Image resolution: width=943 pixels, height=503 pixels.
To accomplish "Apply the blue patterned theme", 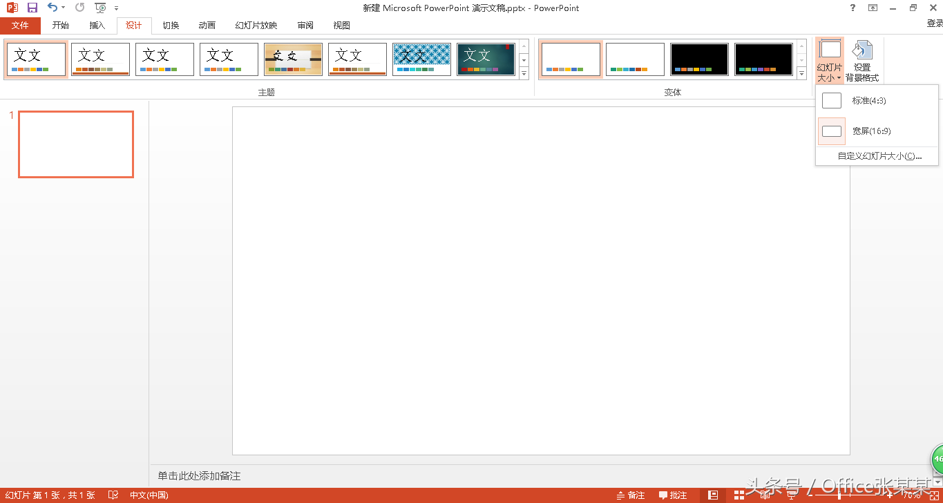I will (421, 59).
